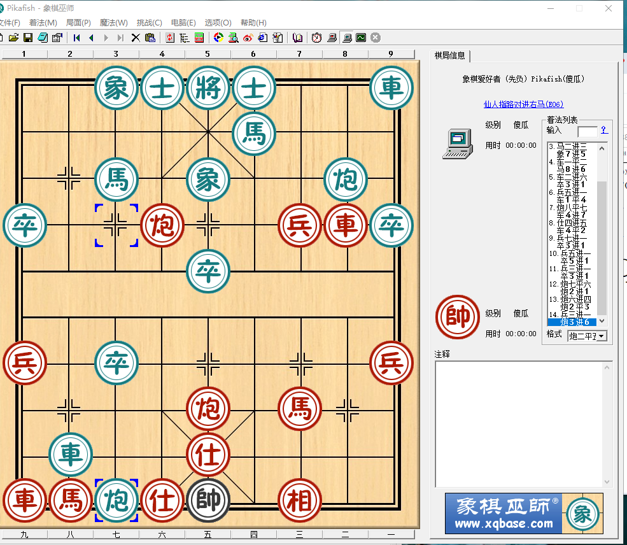Click the green chart analysis icon
The width and height of the screenshot is (627, 545).
tap(361, 38)
